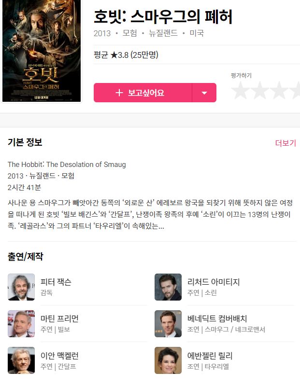Open the Hobbit movie poster image
Viewport: 300px width, 385px height.
click(x=42, y=51)
